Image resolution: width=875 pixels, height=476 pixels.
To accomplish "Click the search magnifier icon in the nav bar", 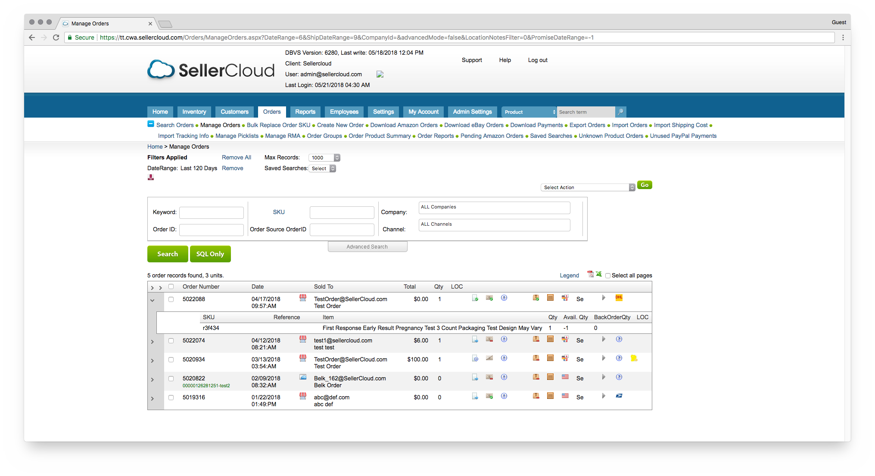I will [620, 112].
